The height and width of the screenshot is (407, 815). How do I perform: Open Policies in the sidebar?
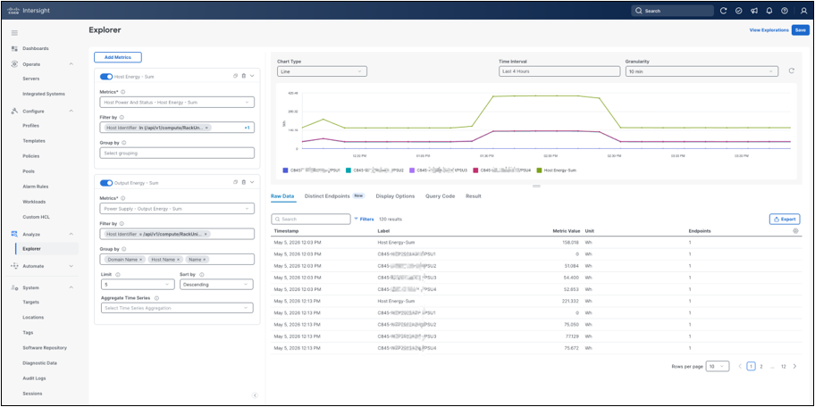tap(31, 155)
